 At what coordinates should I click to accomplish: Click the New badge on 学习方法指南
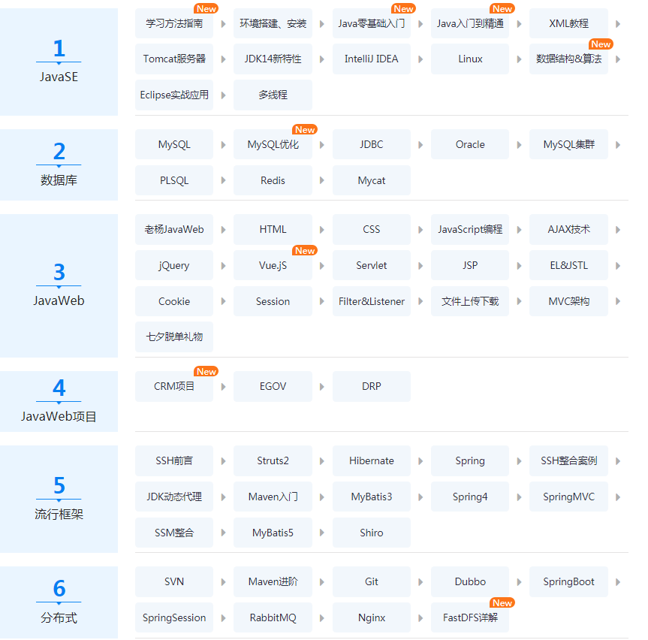click(x=206, y=9)
